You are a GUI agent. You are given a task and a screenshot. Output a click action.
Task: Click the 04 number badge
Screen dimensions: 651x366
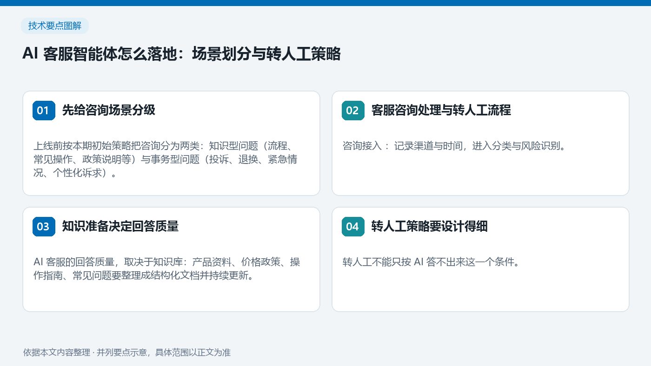coord(353,227)
